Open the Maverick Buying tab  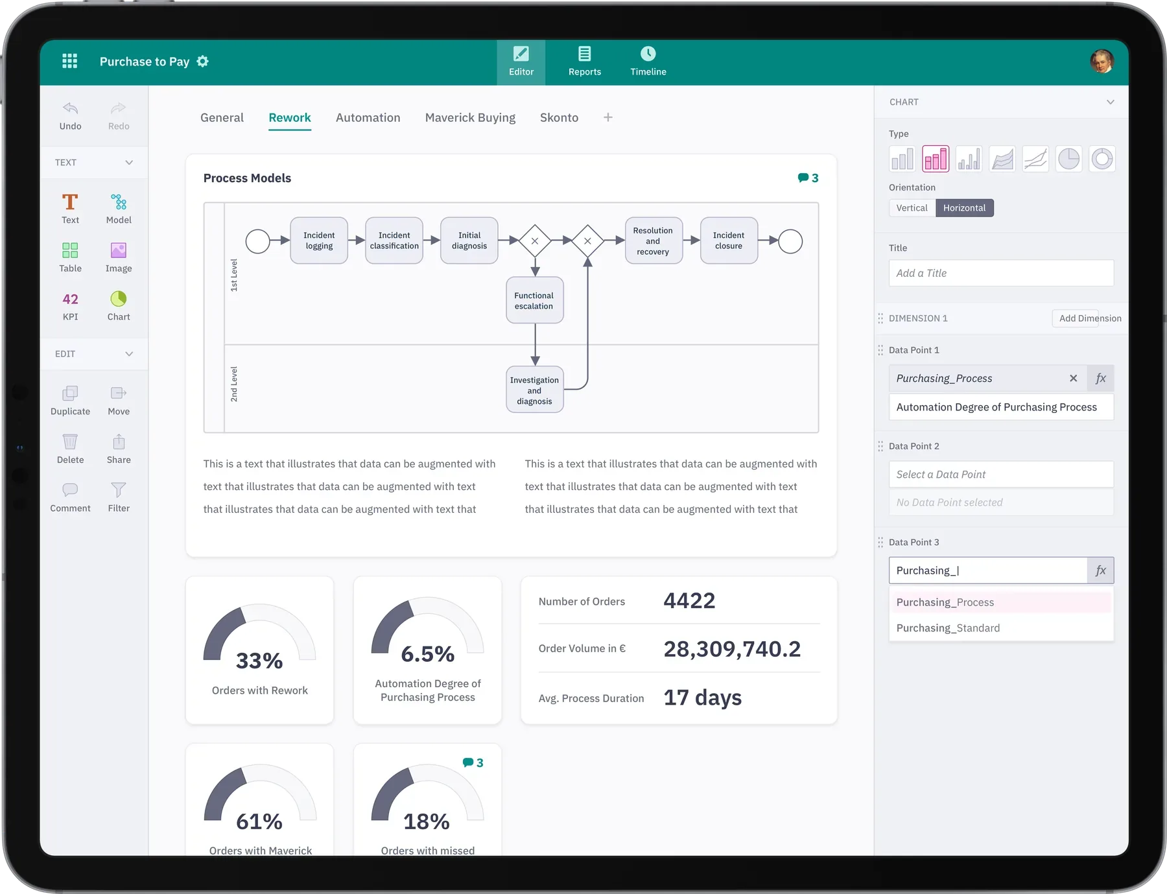470,118
